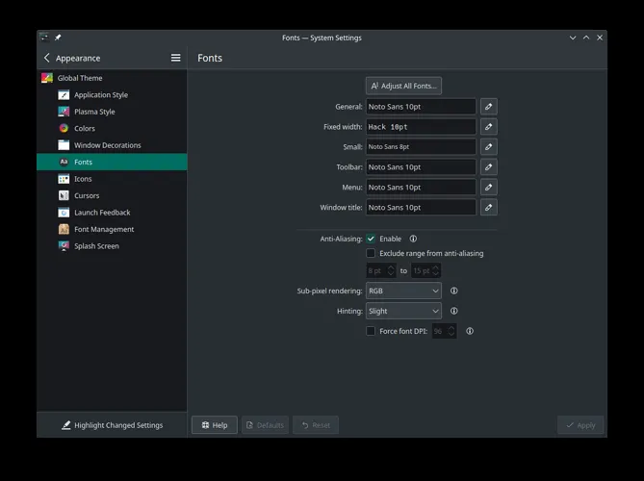644x481 pixels.
Task: Open the hamburger menu in Appearance header
Action: pyautogui.click(x=175, y=58)
